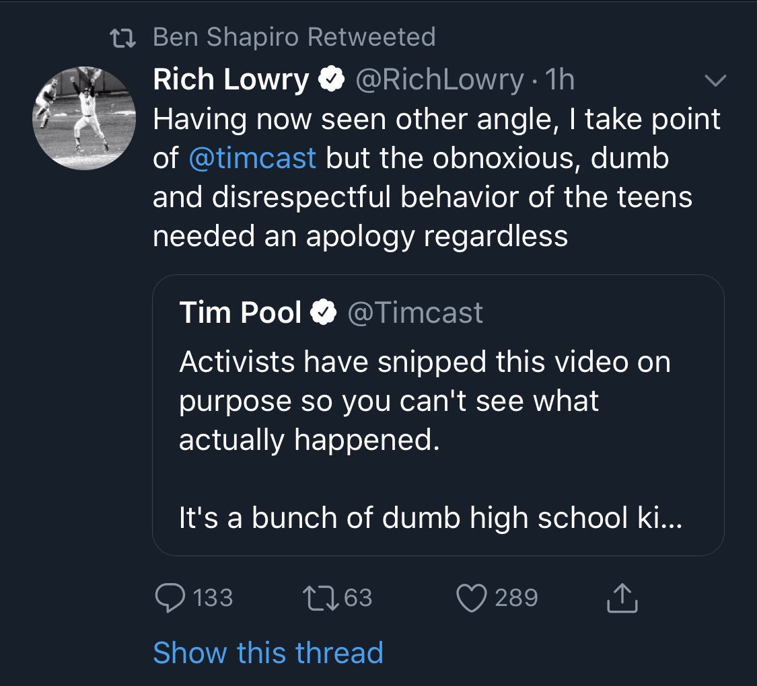This screenshot has height=686, width=757.
Task: Click the @Timcast handle in quoted tweet
Action: (x=415, y=313)
